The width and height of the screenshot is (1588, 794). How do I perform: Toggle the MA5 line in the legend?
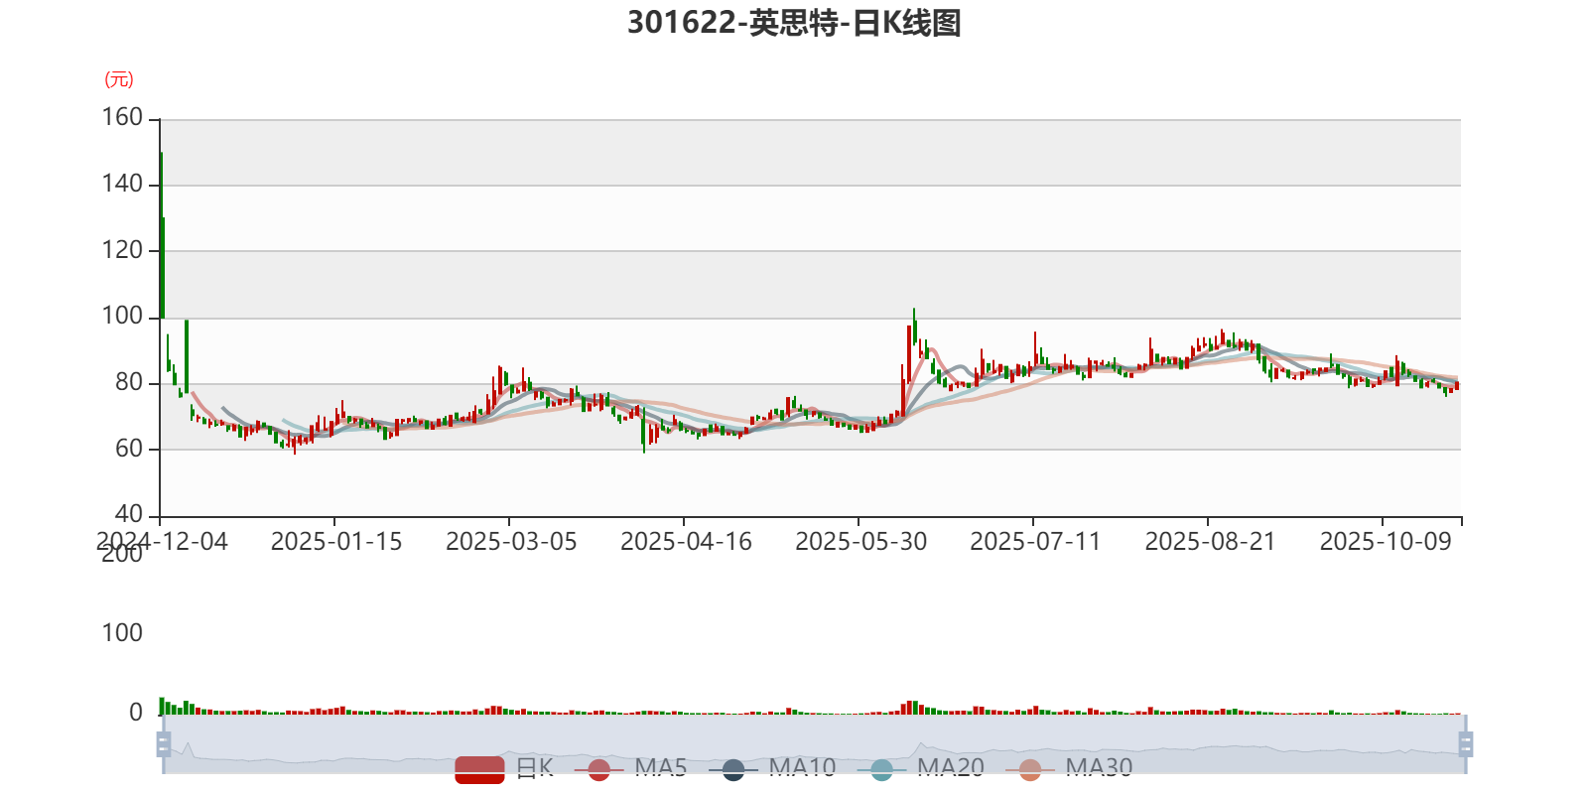[x=630, y=768]
